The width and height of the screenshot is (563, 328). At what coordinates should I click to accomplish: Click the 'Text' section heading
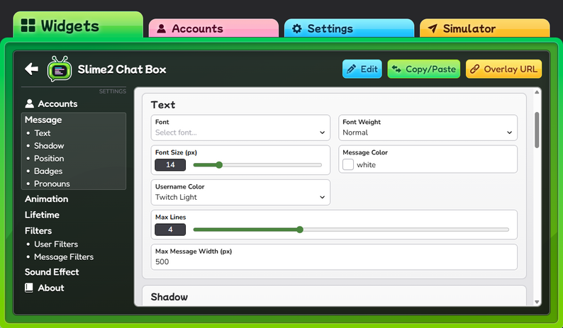point(163,105)
